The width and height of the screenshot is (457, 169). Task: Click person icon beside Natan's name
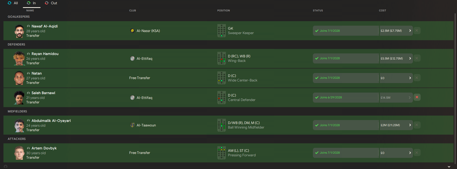[x=28, y=74]
